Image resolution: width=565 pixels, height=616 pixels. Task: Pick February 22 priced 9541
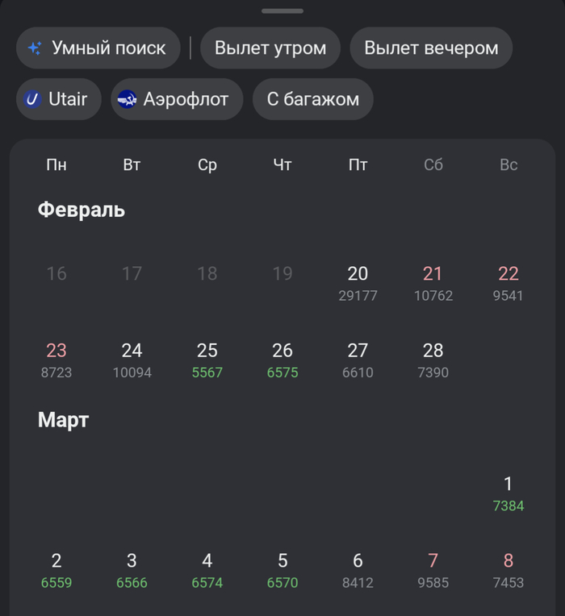coord(508,282)
